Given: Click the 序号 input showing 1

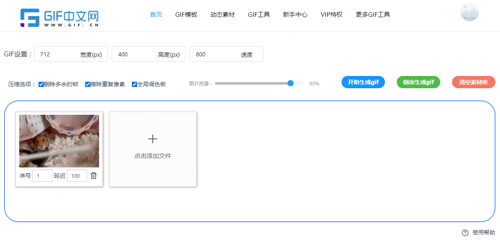Looking at the screenshot, I should click(43, 176).
